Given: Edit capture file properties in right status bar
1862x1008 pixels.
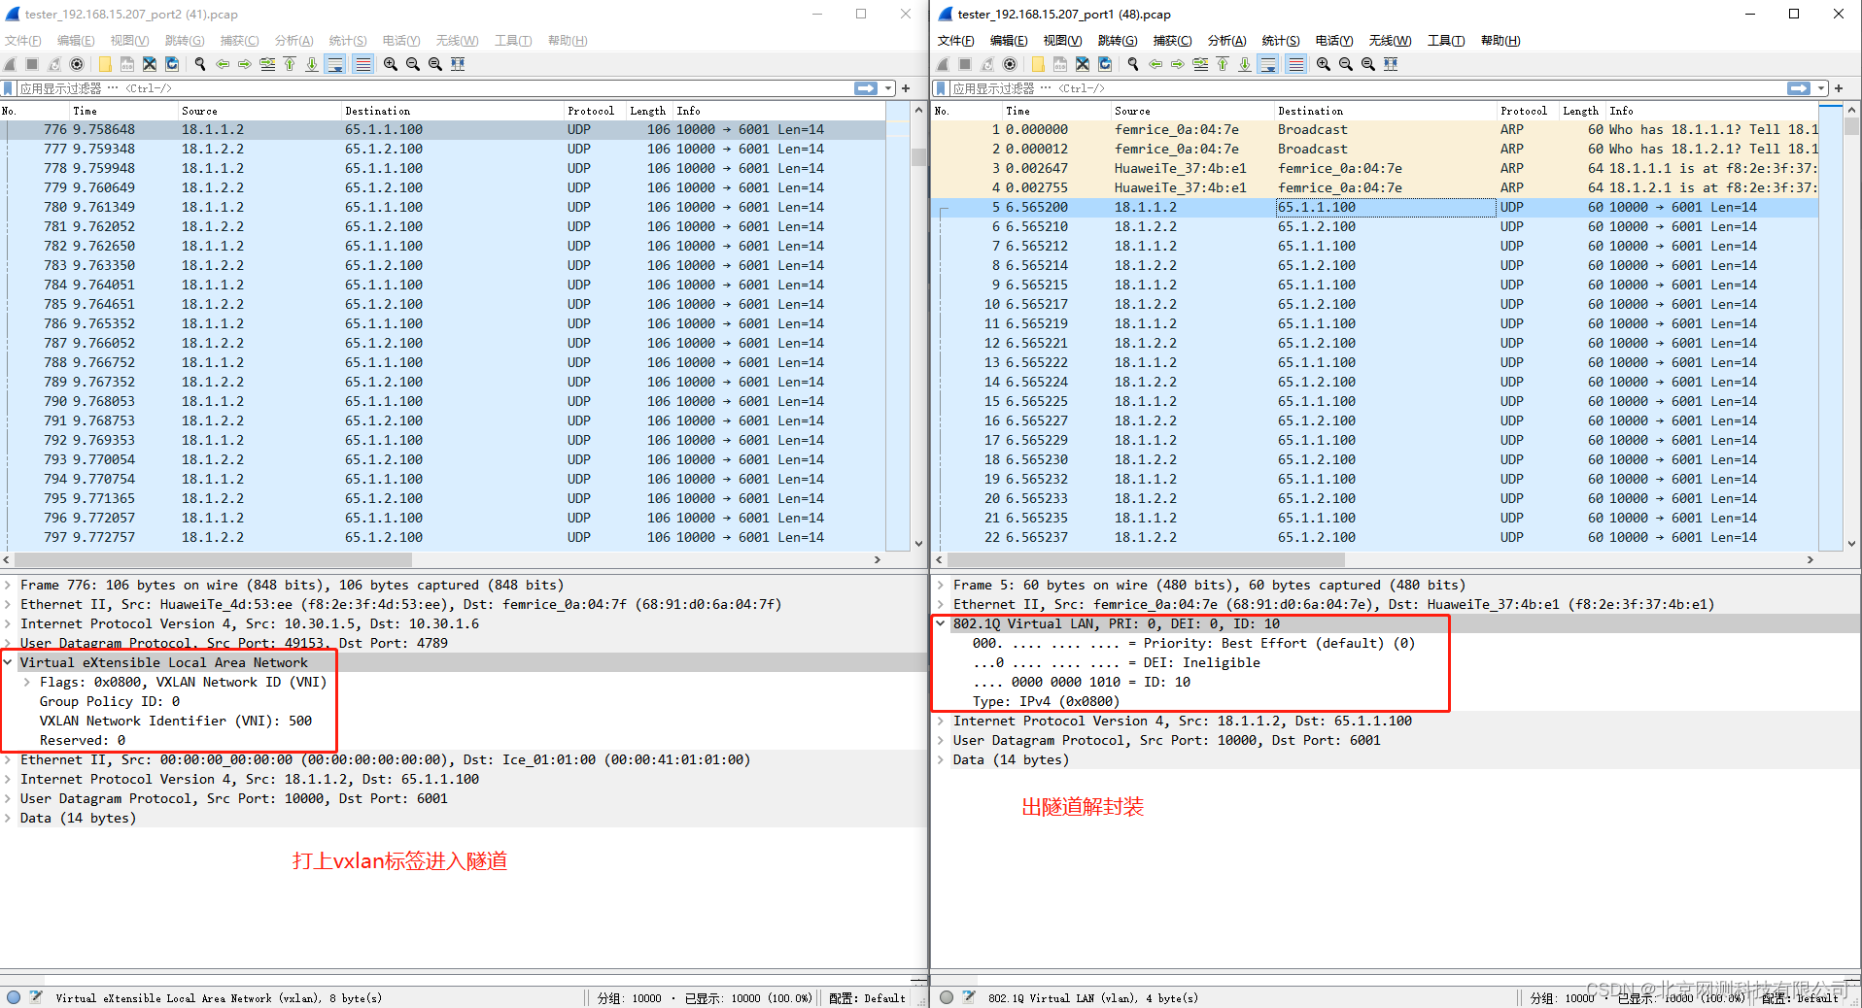Looking at the screenshot, I should tap(969, 997).
